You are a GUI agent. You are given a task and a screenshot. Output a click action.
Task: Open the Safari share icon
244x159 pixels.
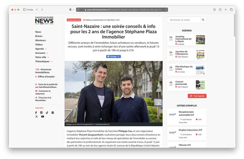(220, 10)
